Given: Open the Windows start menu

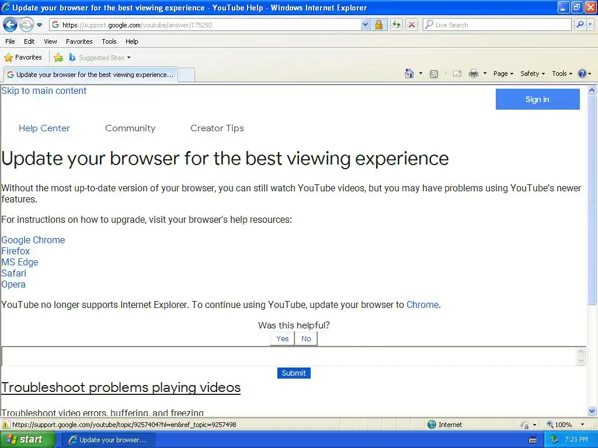Looking at the screenshot, I should (28, 440).
